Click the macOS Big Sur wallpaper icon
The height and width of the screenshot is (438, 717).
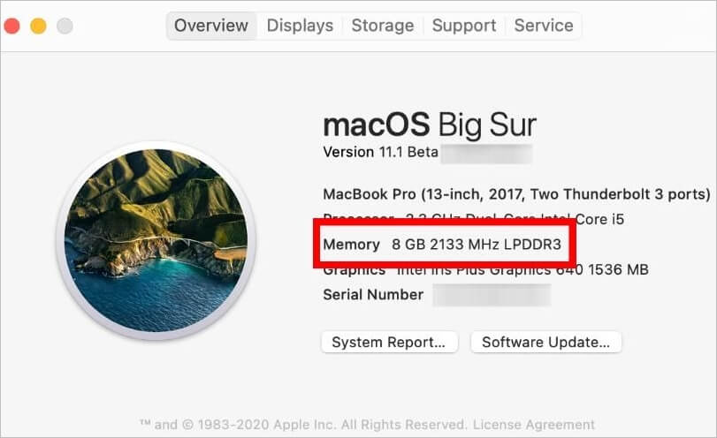155,242
